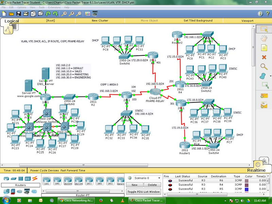Open the View menu

pyautogui.click(x=32, y=7)
